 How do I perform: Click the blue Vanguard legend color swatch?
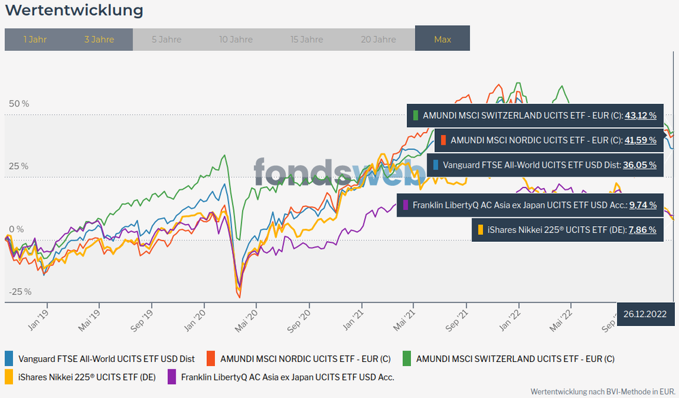tap(9, 359)
